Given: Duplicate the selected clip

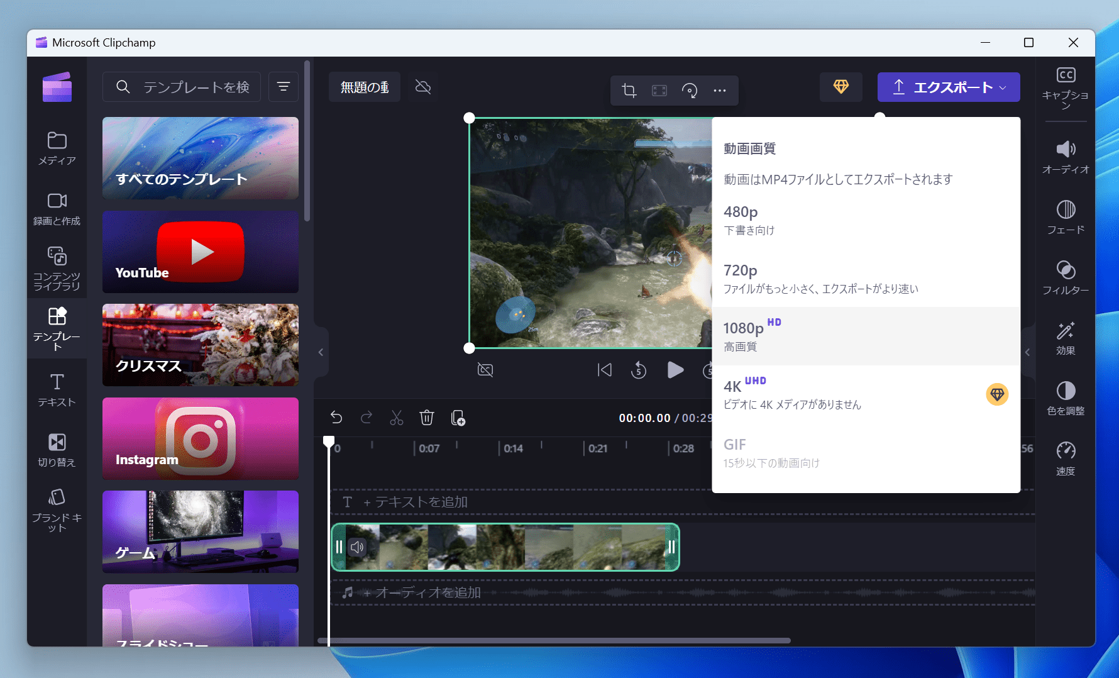Looking at the screenshot, I should [x=458, y=418].
